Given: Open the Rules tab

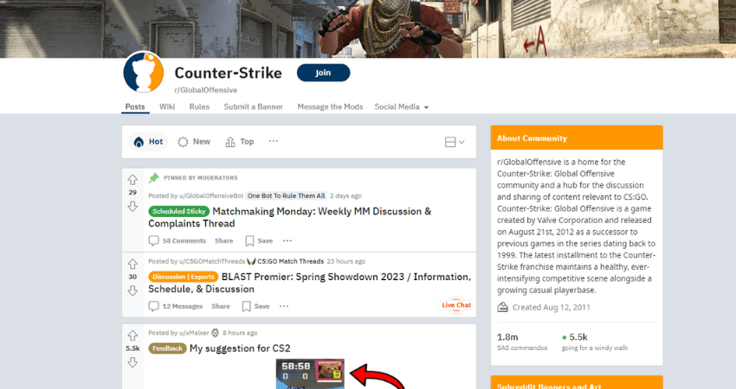Looking at the screenshot, I should pyautogui.click(x=199, y=107).
